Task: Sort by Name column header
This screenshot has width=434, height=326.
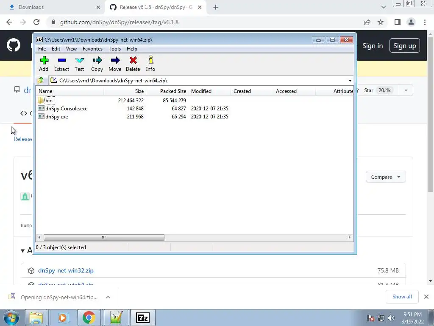Action: (x=70, y=91)
